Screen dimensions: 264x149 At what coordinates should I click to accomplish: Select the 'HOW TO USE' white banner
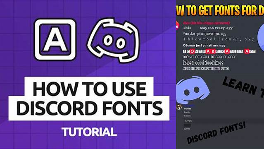tap(89, 89)
